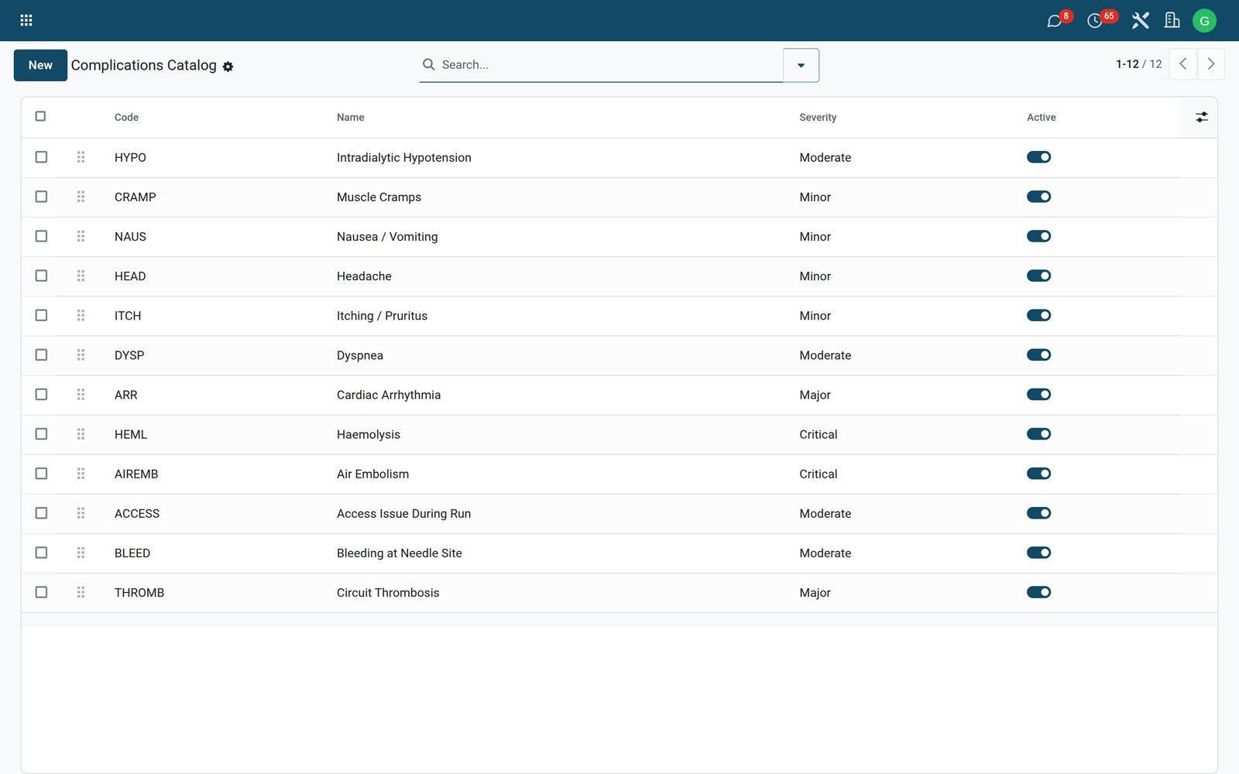Click the drag handle on the NAUS row
Image resolution: width=1239 pixels, height=774 pixels.
click(x=81, y=236)
